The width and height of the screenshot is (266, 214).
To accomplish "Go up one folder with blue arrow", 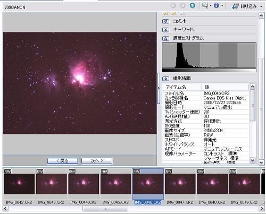I will (x=193, y=6).
